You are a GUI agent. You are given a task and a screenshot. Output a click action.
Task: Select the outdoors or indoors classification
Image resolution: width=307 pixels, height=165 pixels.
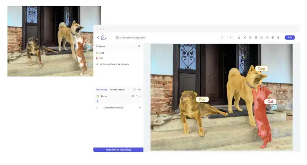click(113, 64)
